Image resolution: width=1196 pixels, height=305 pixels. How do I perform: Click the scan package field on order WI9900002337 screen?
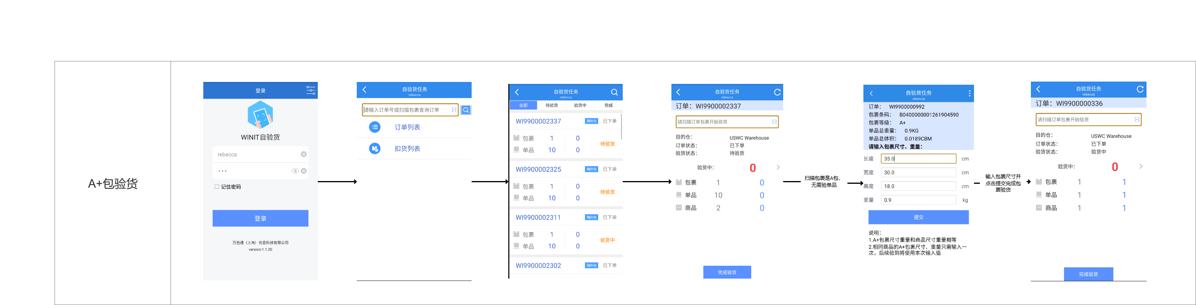point(727,122)
